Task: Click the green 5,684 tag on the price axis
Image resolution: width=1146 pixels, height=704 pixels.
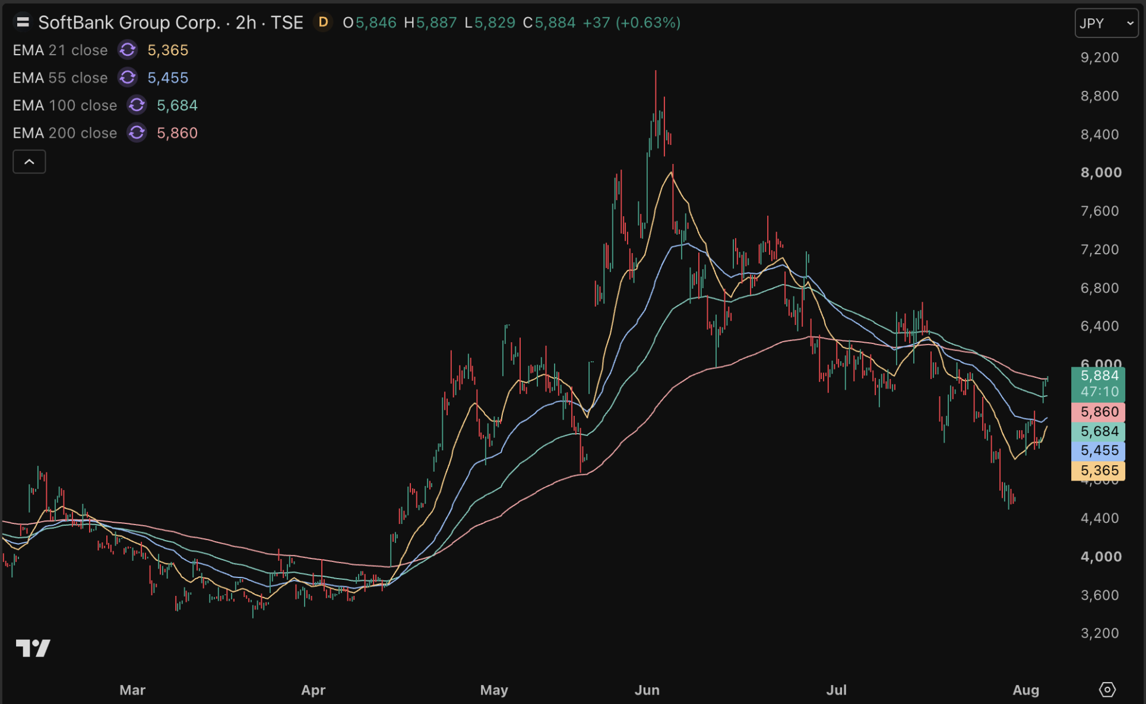Action: [1098, 431]
